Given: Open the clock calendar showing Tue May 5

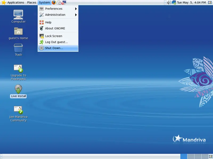Looking at the screenshot, I should (191, 2).
